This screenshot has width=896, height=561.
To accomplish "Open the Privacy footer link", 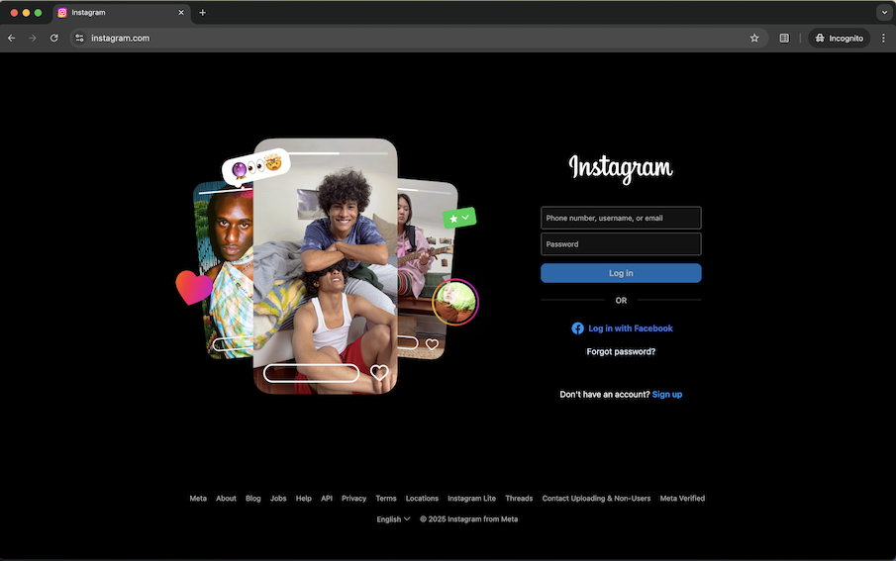I will click(353, 499).
